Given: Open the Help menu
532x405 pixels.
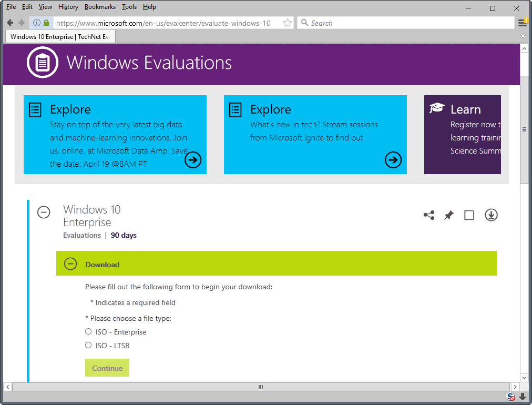Looking at the screenshot, I should pos(149,7).
